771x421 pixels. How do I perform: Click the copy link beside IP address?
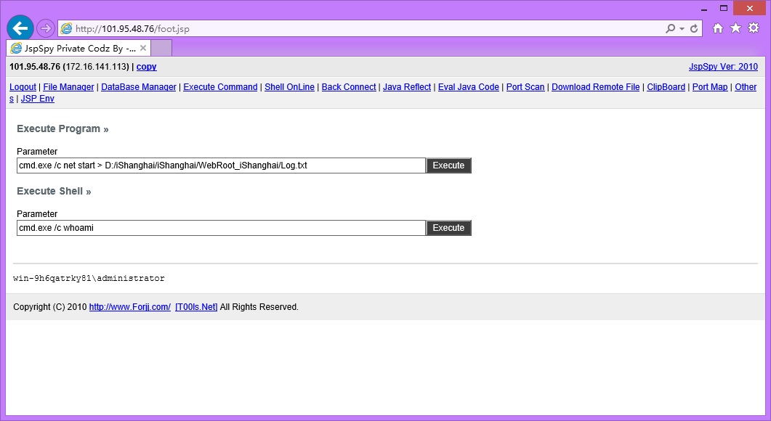(147, 67)
